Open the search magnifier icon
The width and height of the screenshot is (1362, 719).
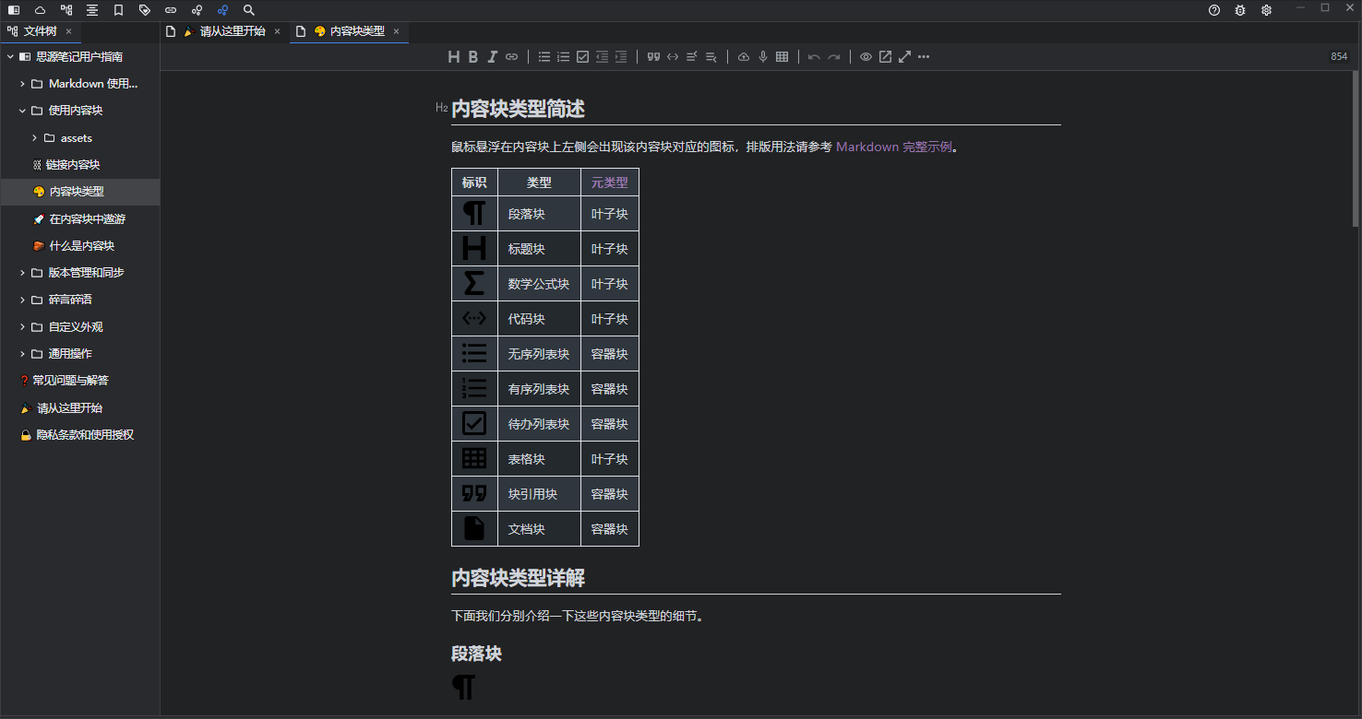tap(249, 10)
